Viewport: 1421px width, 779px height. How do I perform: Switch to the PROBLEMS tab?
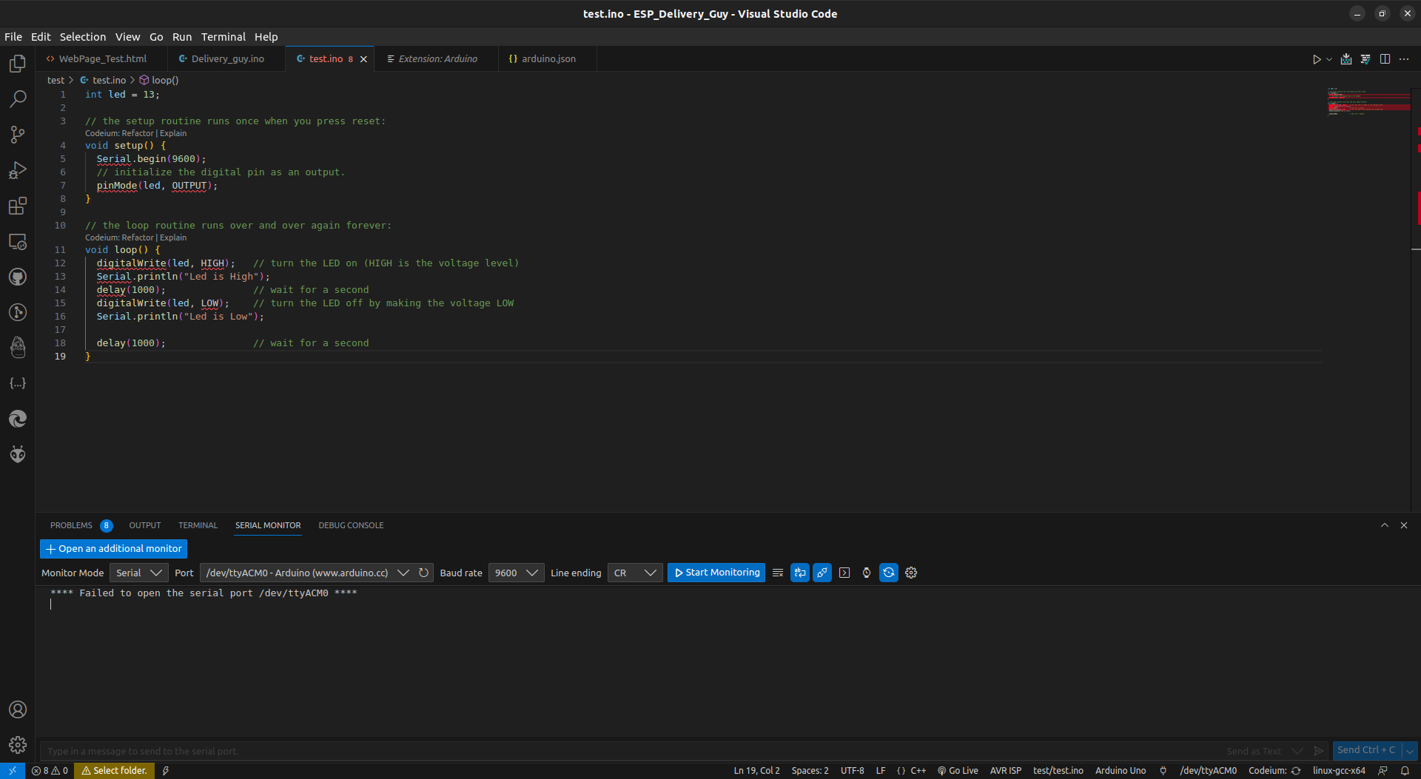point(72,525)
